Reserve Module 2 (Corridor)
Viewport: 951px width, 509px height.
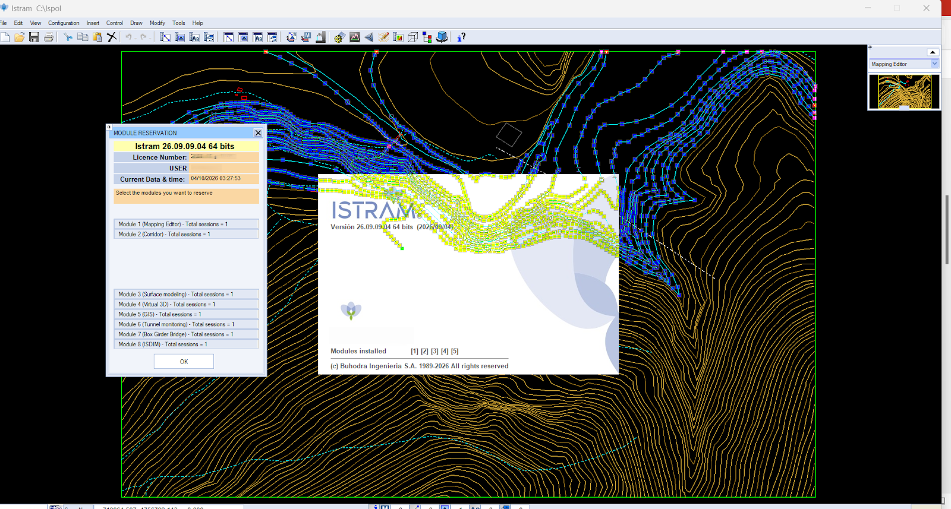[186, 234]
